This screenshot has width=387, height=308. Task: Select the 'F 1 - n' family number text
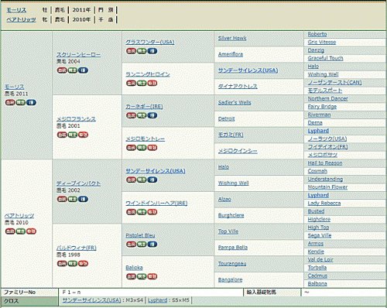pos(72,293)
